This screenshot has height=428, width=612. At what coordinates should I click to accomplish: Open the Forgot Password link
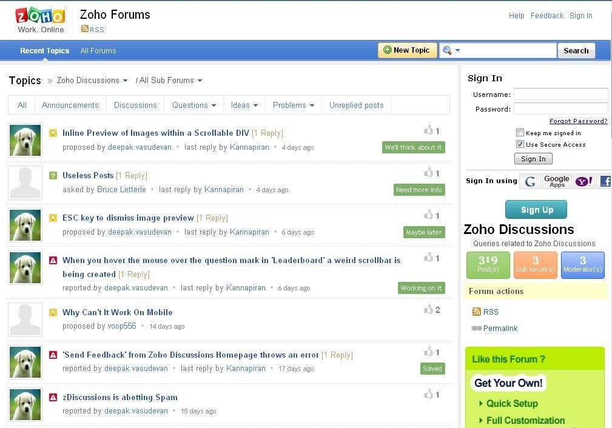(x=578, y=121)
